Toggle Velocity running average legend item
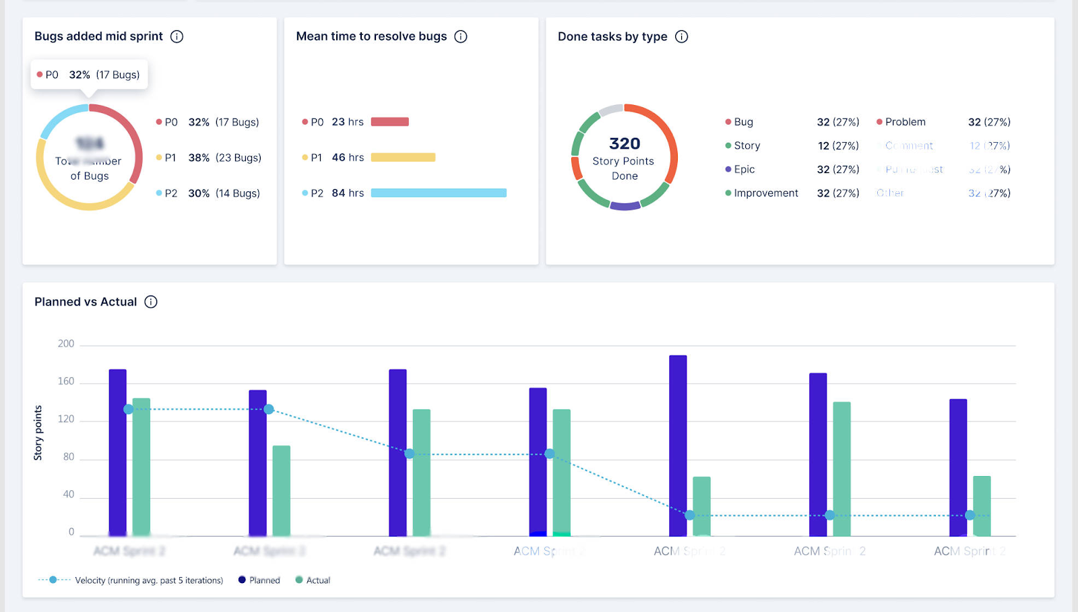 131,580
